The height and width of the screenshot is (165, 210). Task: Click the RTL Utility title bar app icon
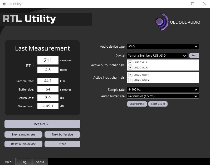point(4,4)
